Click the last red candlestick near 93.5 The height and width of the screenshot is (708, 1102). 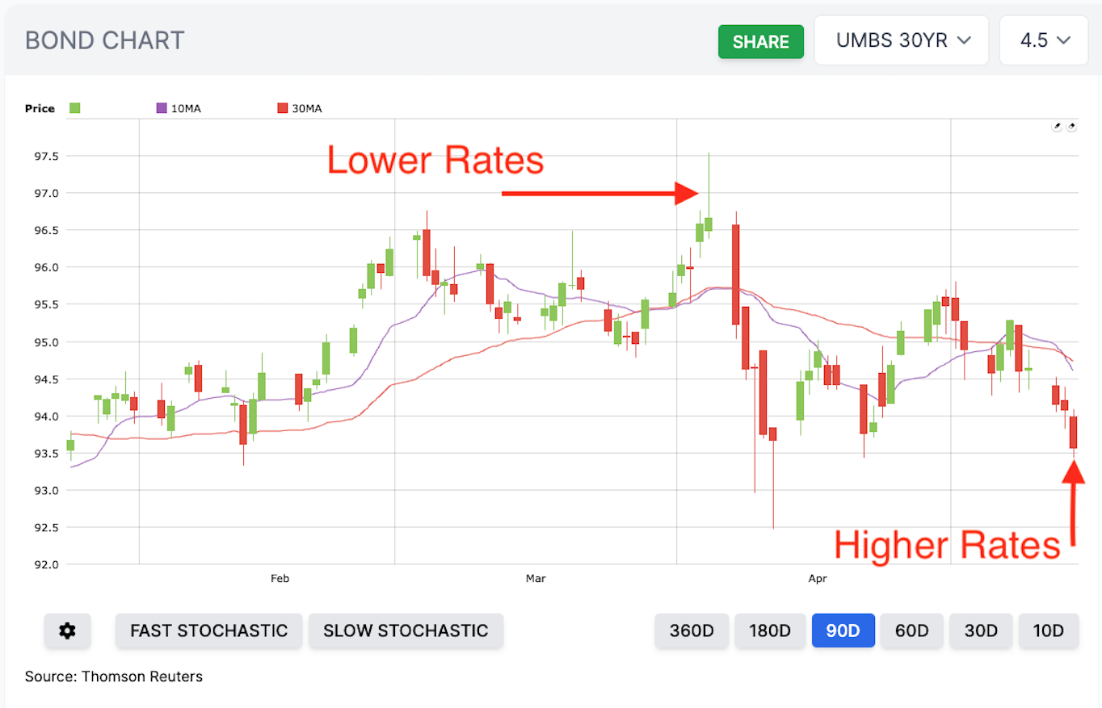pos(1074,432)
